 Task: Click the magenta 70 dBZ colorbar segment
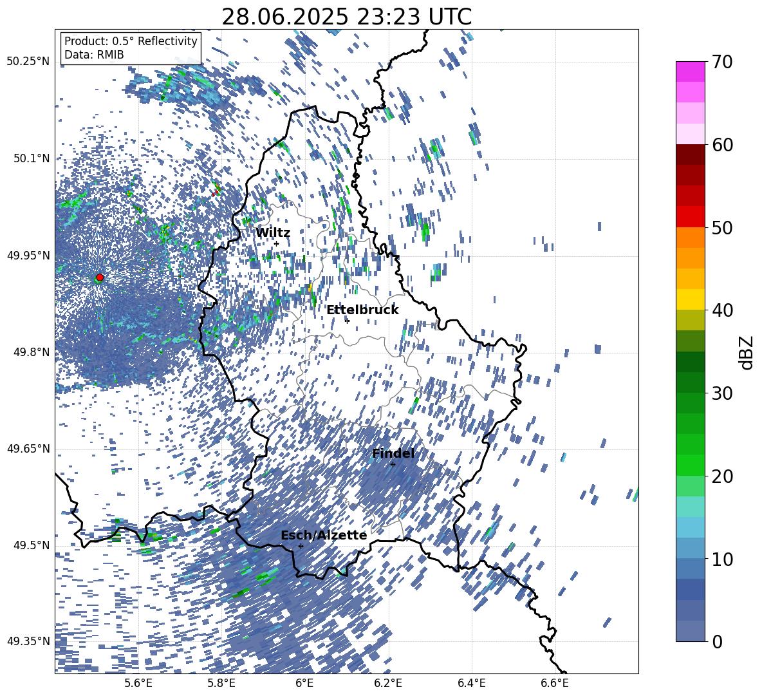[690, 71]
